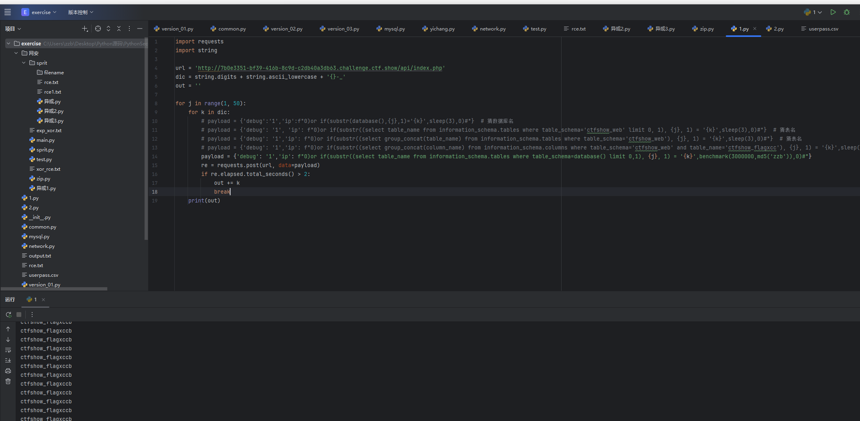Open the run configuration selector
This screenshot has height=421, width=860.
pyautogui.click(x=813, y=12)
